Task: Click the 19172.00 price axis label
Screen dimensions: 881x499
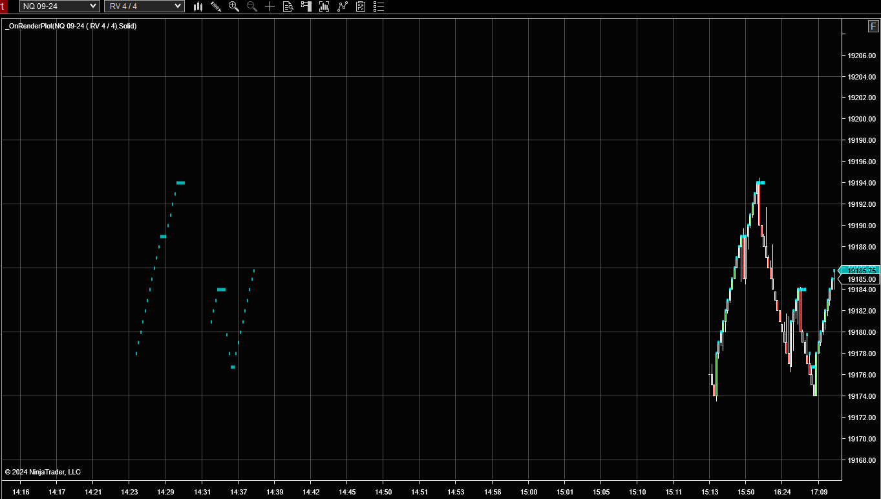Action: point(862,418)
